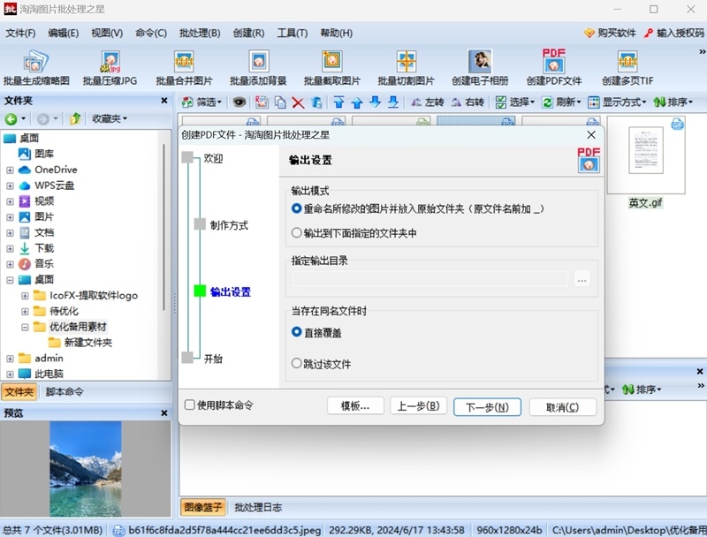Viewport: 707px width, 537px height.
Task: Start the 批量切割图片 feature
Action: (x=405, y=66)
